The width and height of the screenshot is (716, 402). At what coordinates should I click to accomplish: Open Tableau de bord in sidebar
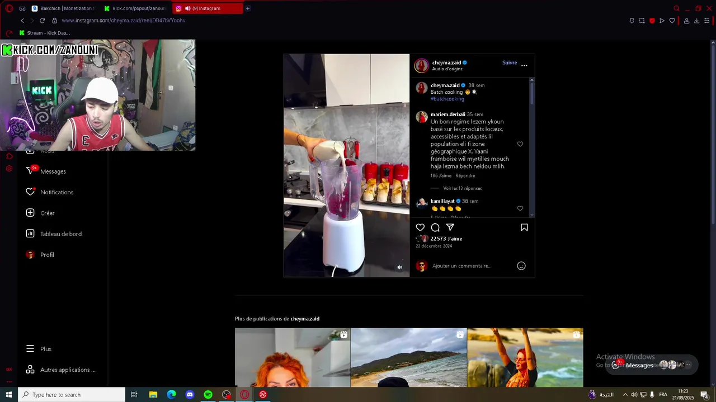[54, 234]
